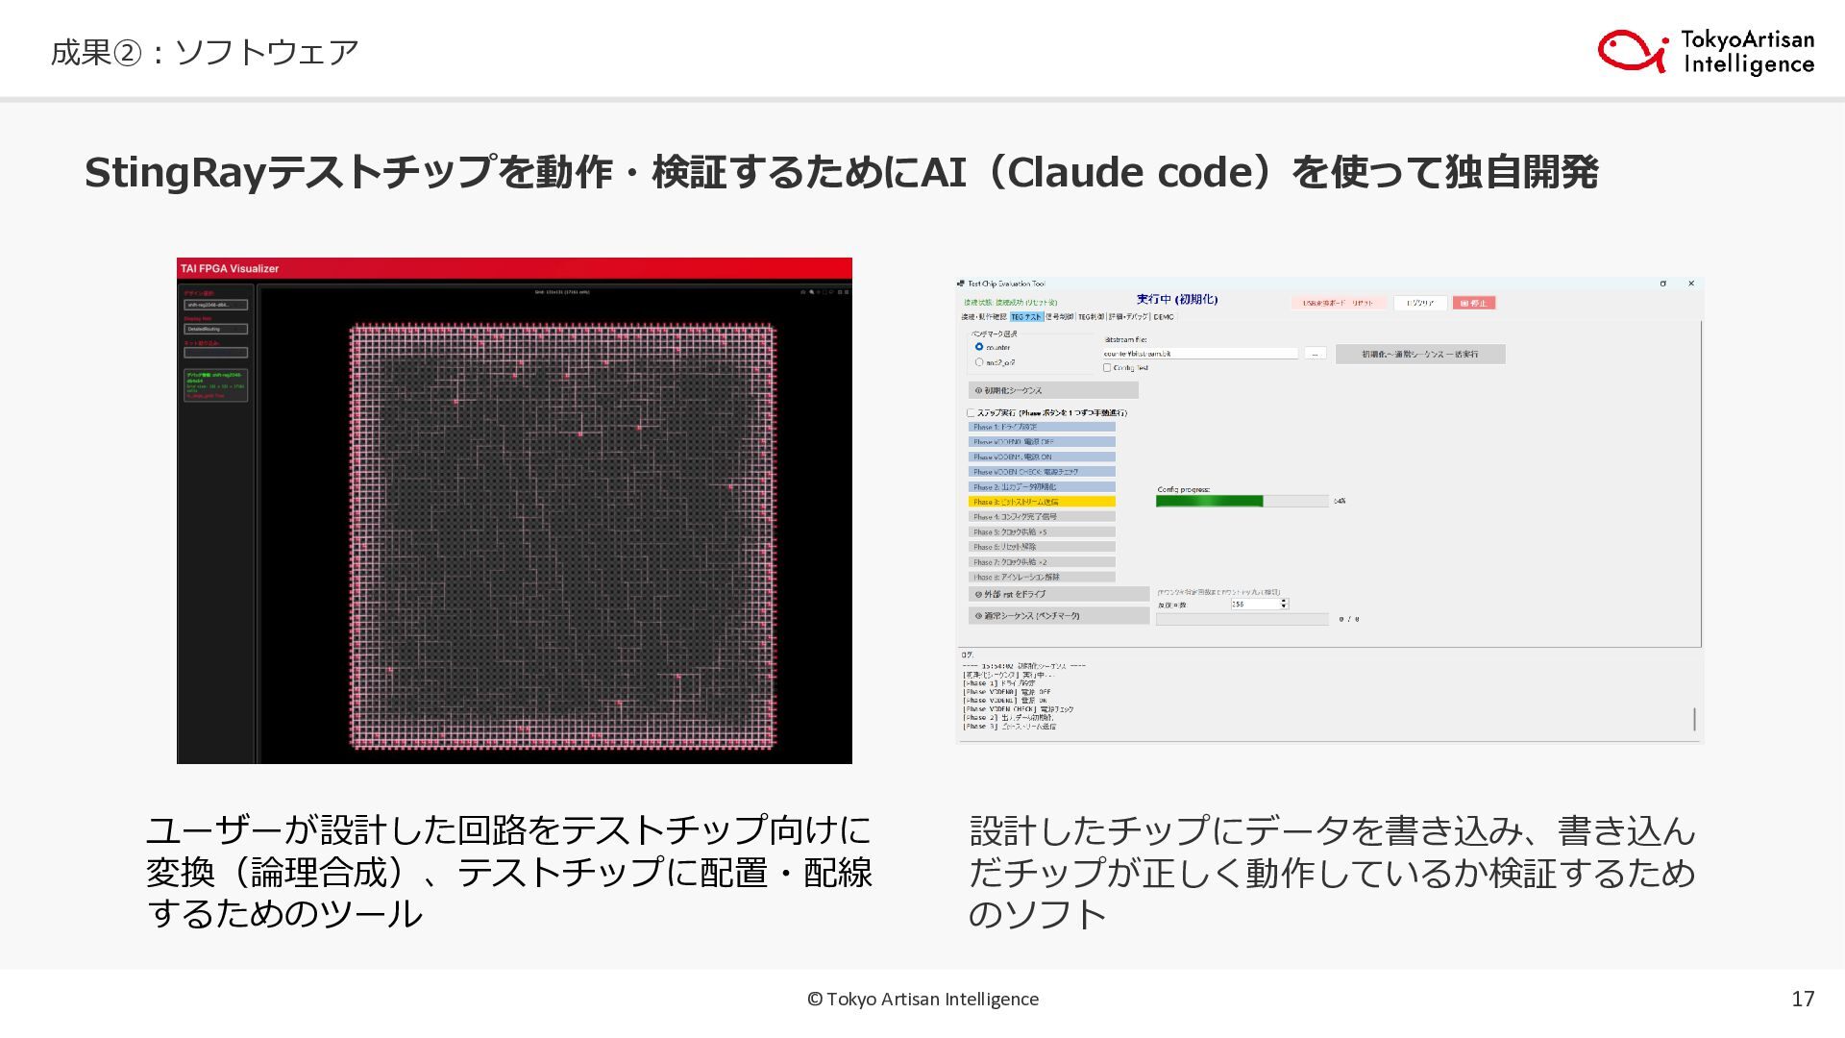Click the bitstream file browse '...' button

point(1316,354)
